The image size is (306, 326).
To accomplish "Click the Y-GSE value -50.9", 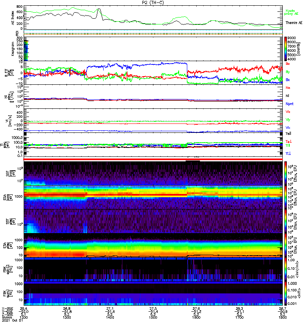I will (x=282, y=311).
